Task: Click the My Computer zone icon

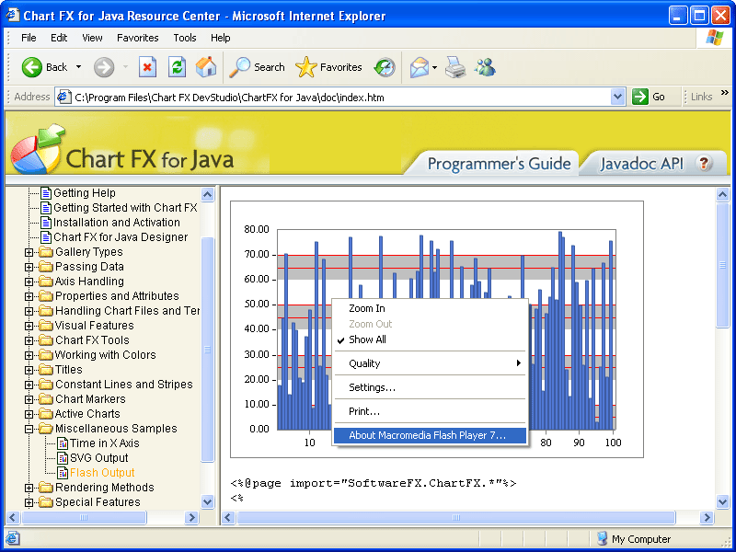Action: 603,538
